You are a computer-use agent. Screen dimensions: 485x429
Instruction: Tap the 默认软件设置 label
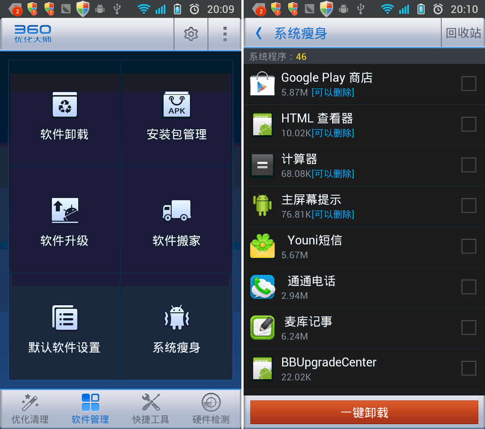point(65,347)
